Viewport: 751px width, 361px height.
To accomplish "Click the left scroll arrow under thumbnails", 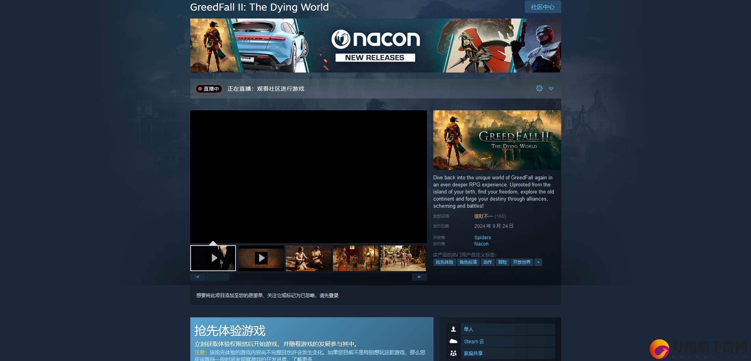I will coord(197,277).
